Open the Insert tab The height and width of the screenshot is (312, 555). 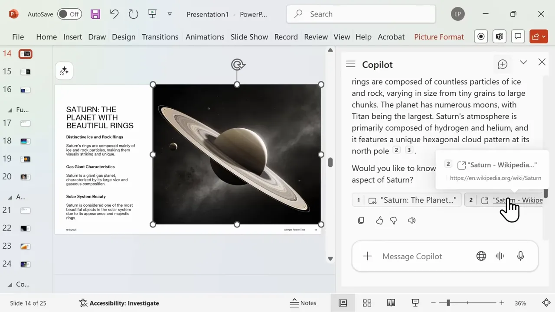click(72, 37)
